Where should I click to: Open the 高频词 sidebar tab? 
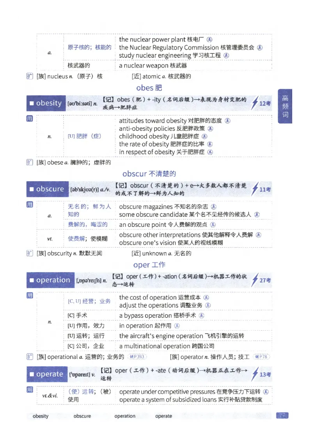284,106
